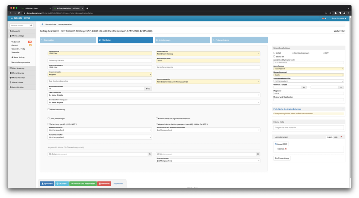Open the AU bis calendar picker icon
This screenshot has width=359, height=198.
[258, 154]
